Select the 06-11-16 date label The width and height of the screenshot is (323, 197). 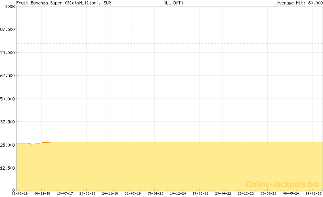(x=42, y=193)
